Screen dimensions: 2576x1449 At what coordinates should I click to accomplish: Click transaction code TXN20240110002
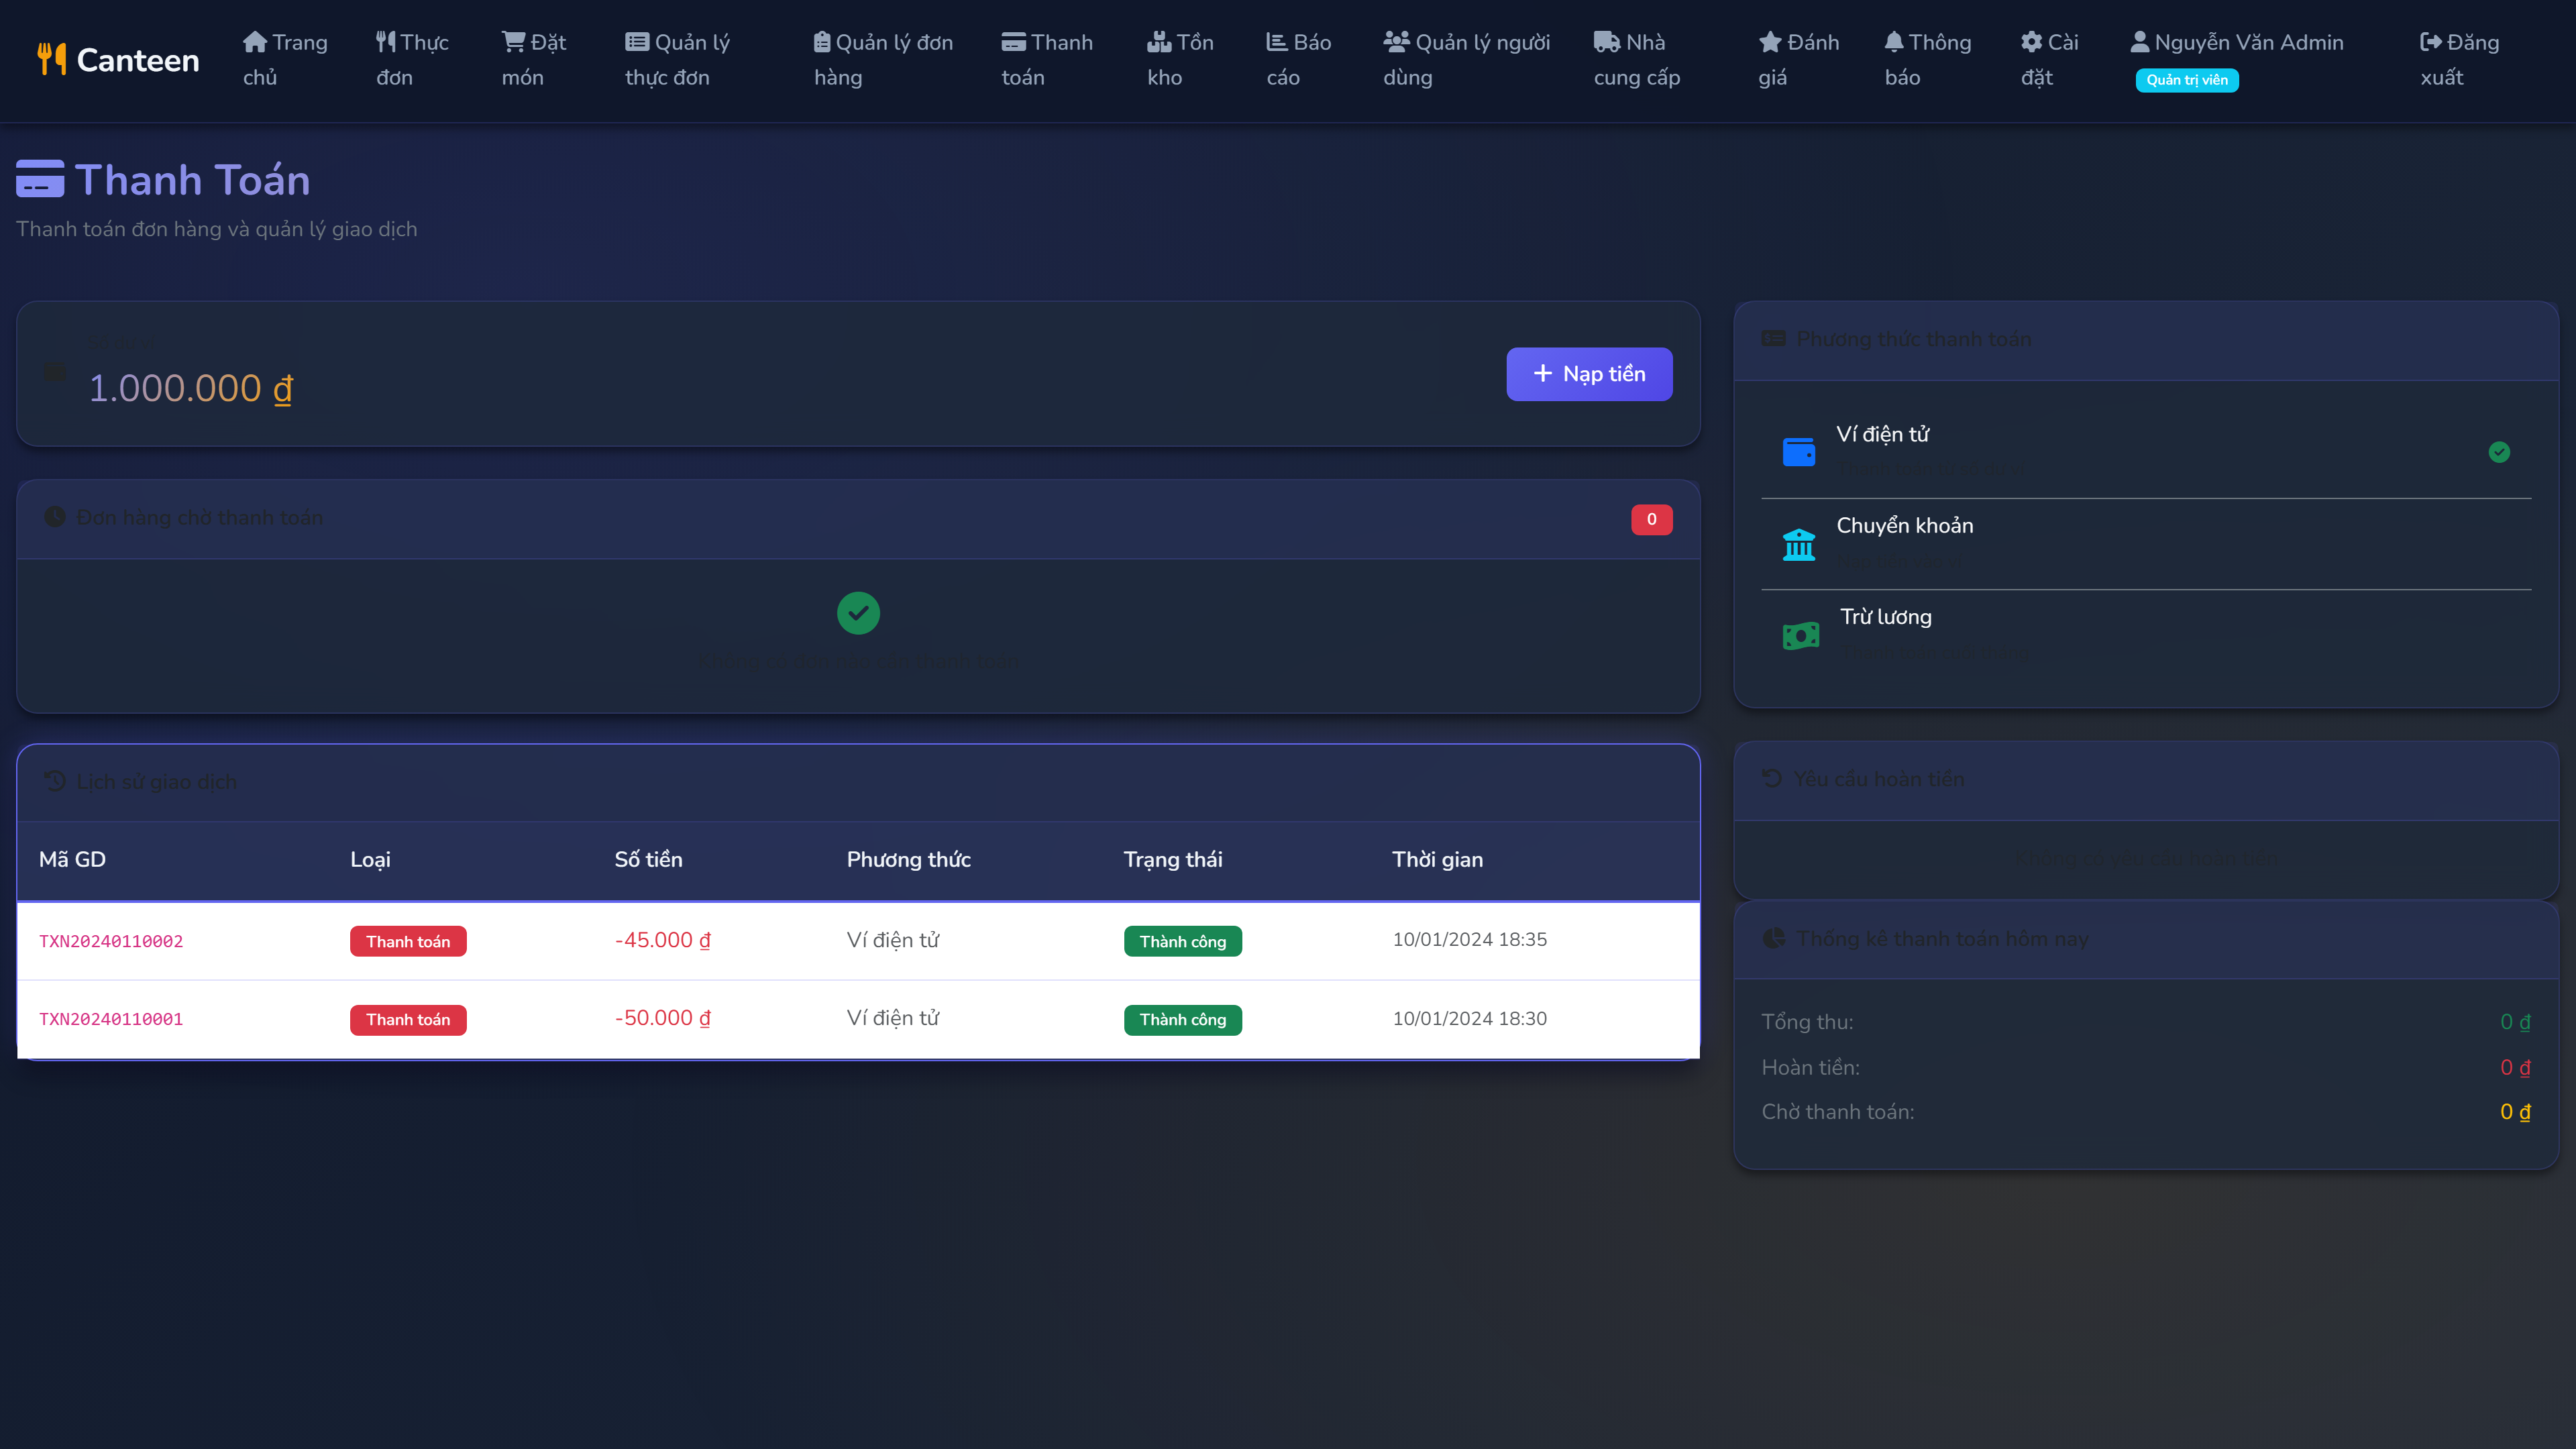pos(111,941)
